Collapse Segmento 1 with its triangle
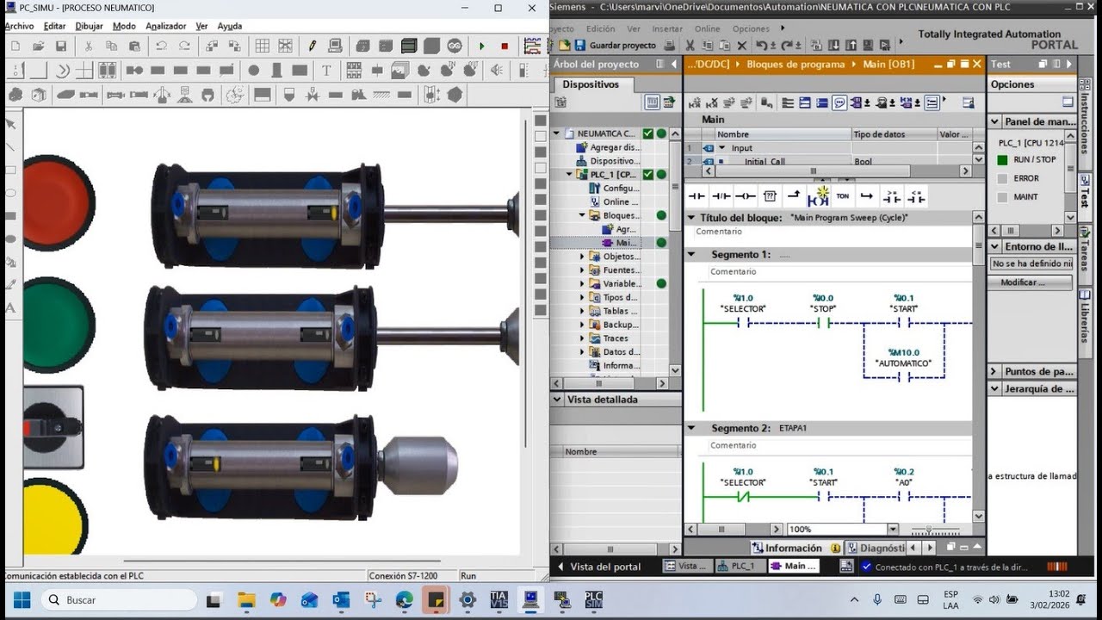 coord(691,255)
